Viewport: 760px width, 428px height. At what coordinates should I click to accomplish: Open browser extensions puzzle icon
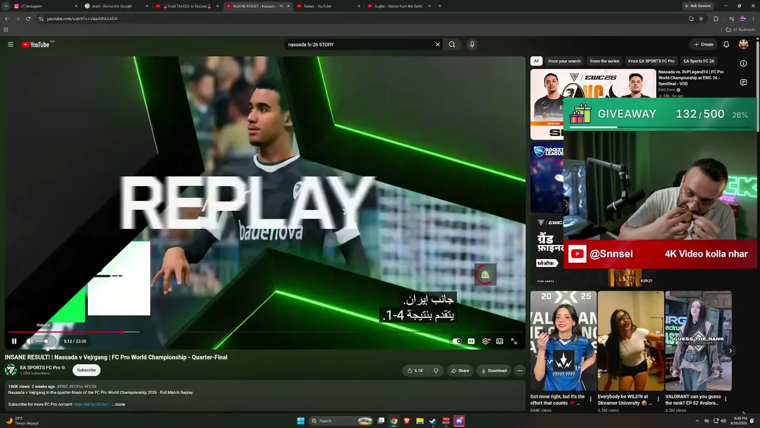(715, 18)
